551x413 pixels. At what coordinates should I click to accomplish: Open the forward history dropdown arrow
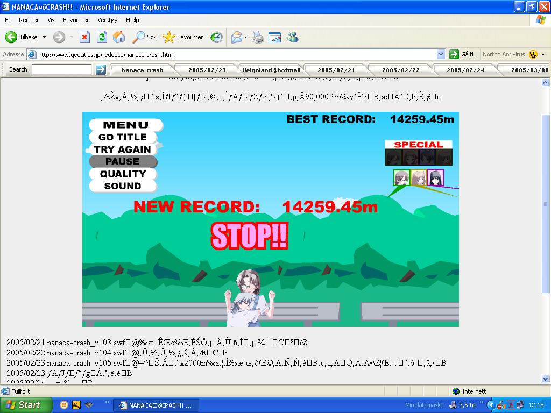click(x=72, y=37)
